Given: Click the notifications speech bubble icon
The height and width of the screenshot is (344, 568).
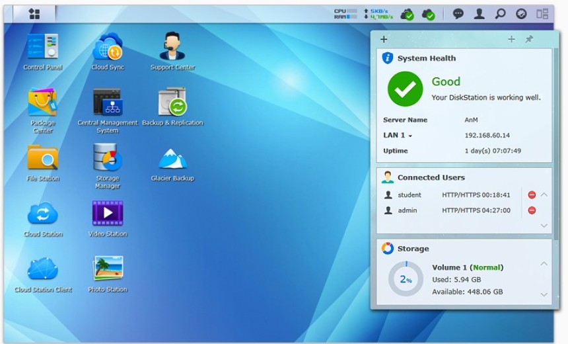Looking at the screenshot, I should (x=458, y=14).
